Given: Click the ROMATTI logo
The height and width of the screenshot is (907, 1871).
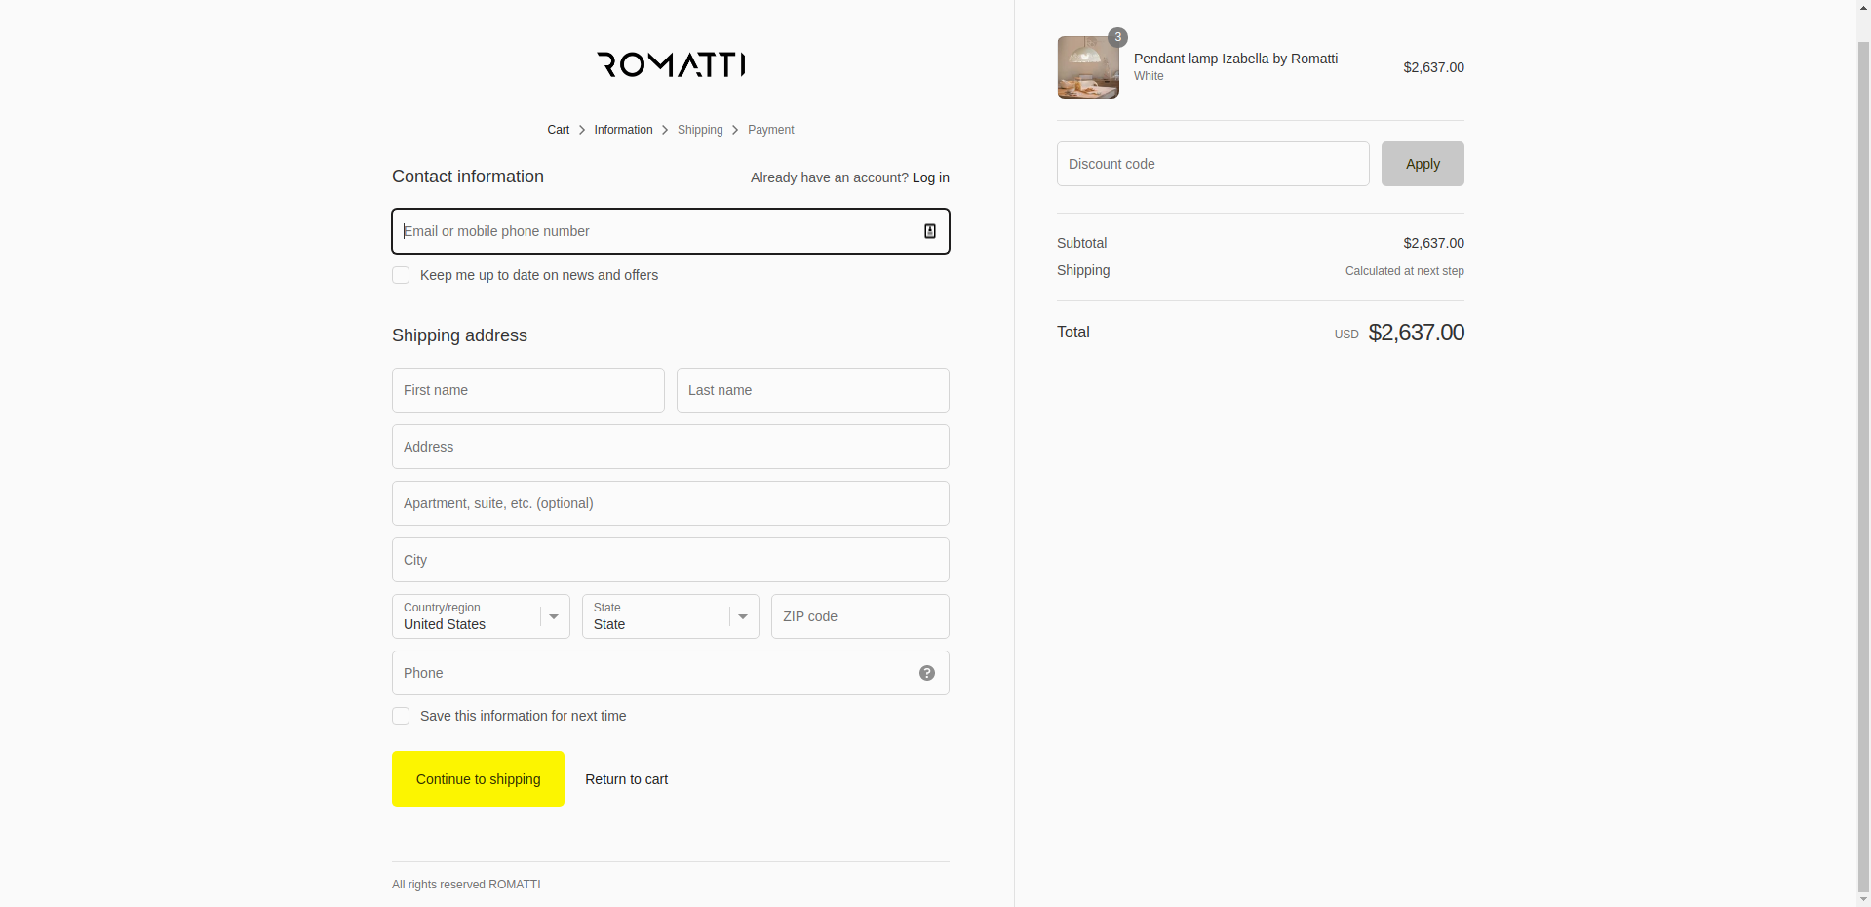Looking at the screenshot, I should (670, 64).
